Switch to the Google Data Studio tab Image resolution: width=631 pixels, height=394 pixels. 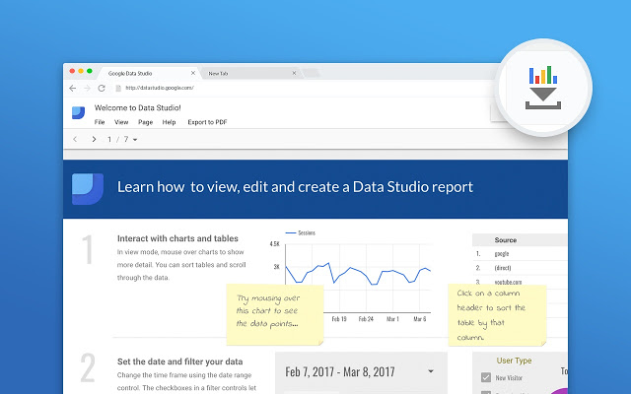[x=150, y=73]
